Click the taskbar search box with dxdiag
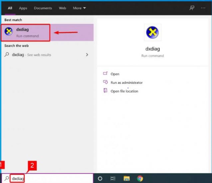Image resolution: width=212 pixels, height=183 pixels. pyautogui.click(x=47, y=178)
